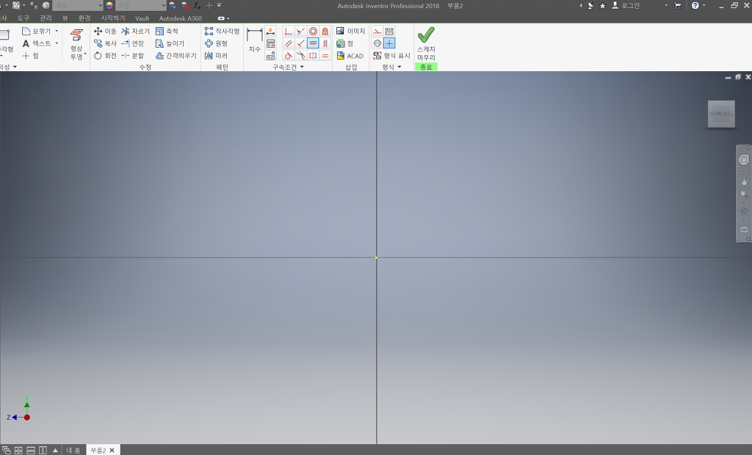Select the 모깎기 (Fillet) tool

(37, 31)
